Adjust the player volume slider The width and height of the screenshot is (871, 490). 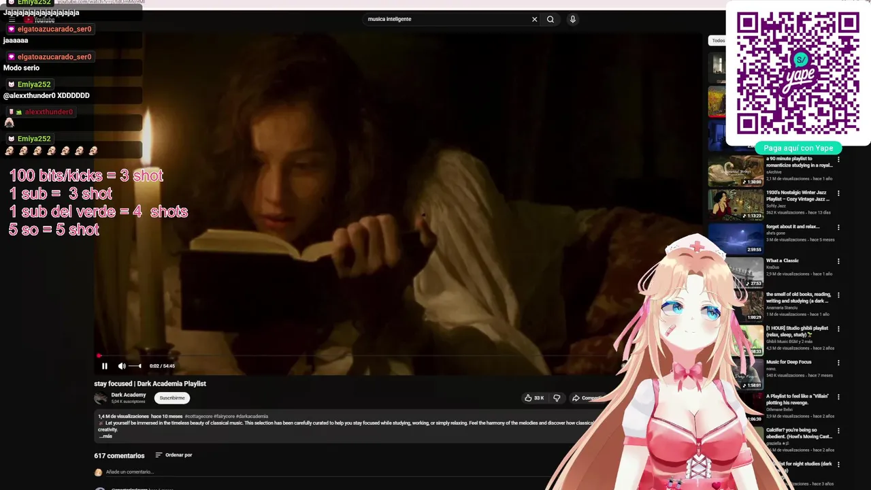(x=135, y=366)
